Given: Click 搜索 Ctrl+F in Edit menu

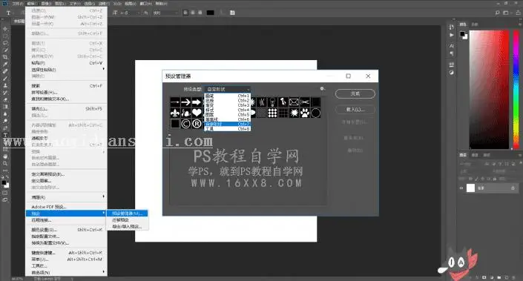Looking at the screenshot, I should pos(66,86).
